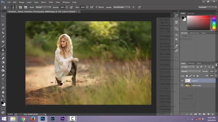This screenshot has width=218, height=122.
Task: Open the Character panel icon
Action: [176, 35]
